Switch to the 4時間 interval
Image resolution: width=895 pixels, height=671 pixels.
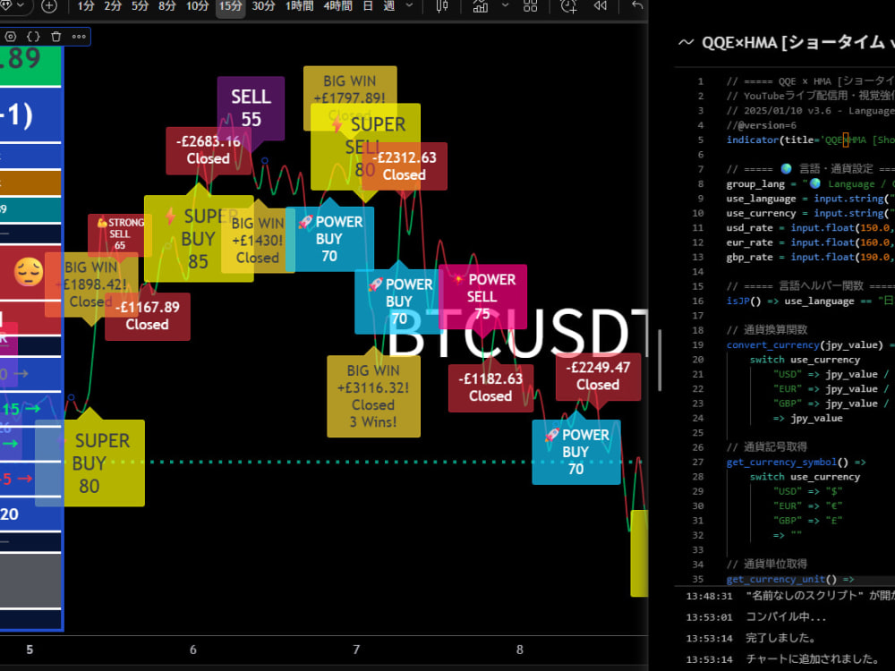pos(337,6)
